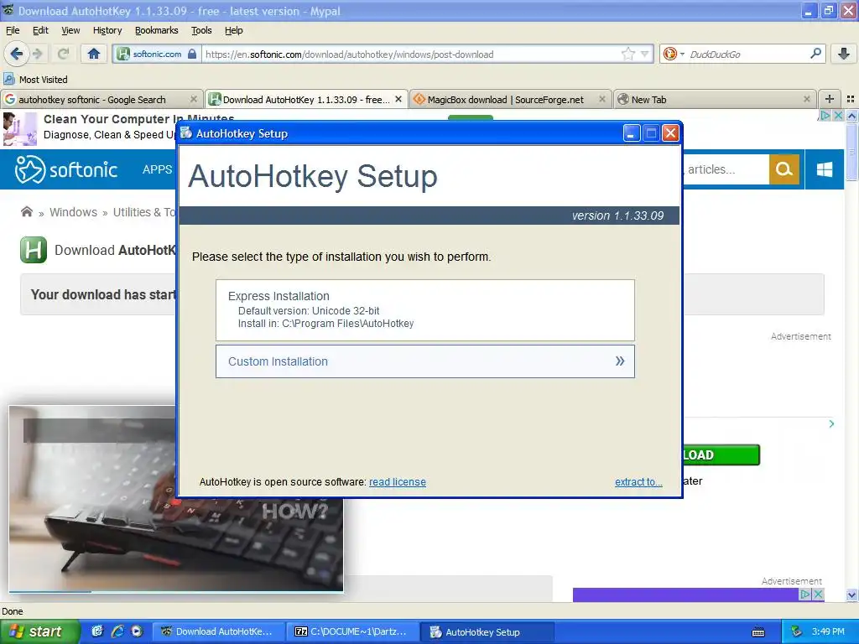Open the downloads arrow icon in the toolbar
Viewport: 859px width, 644px height.
pos(844,54)
